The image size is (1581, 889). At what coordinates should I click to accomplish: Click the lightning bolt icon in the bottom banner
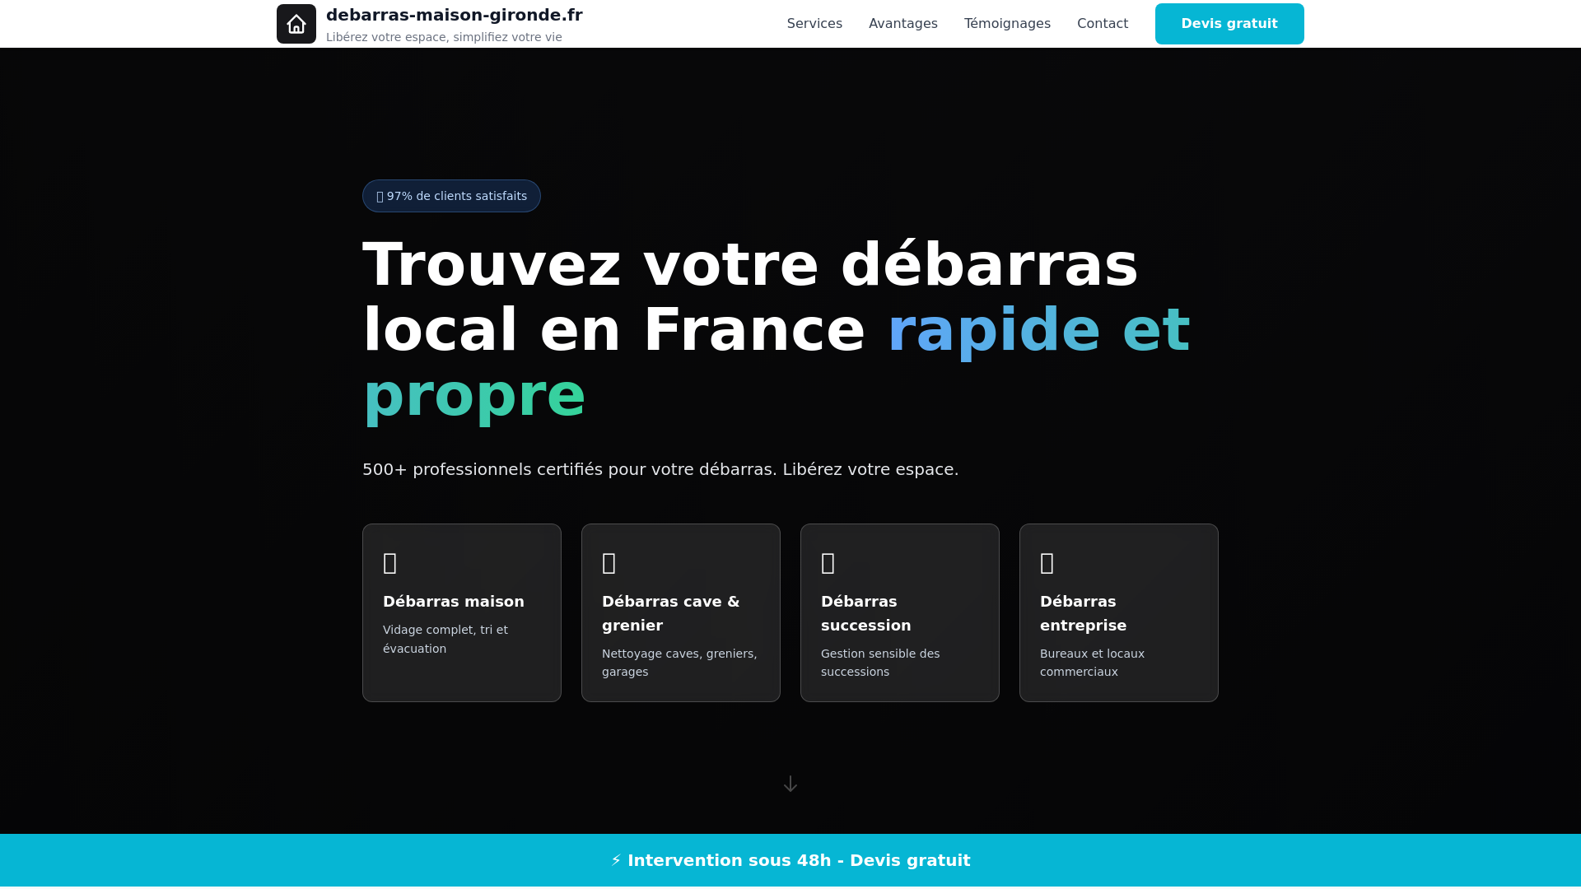pyautogui.click(x=615, y=859)
